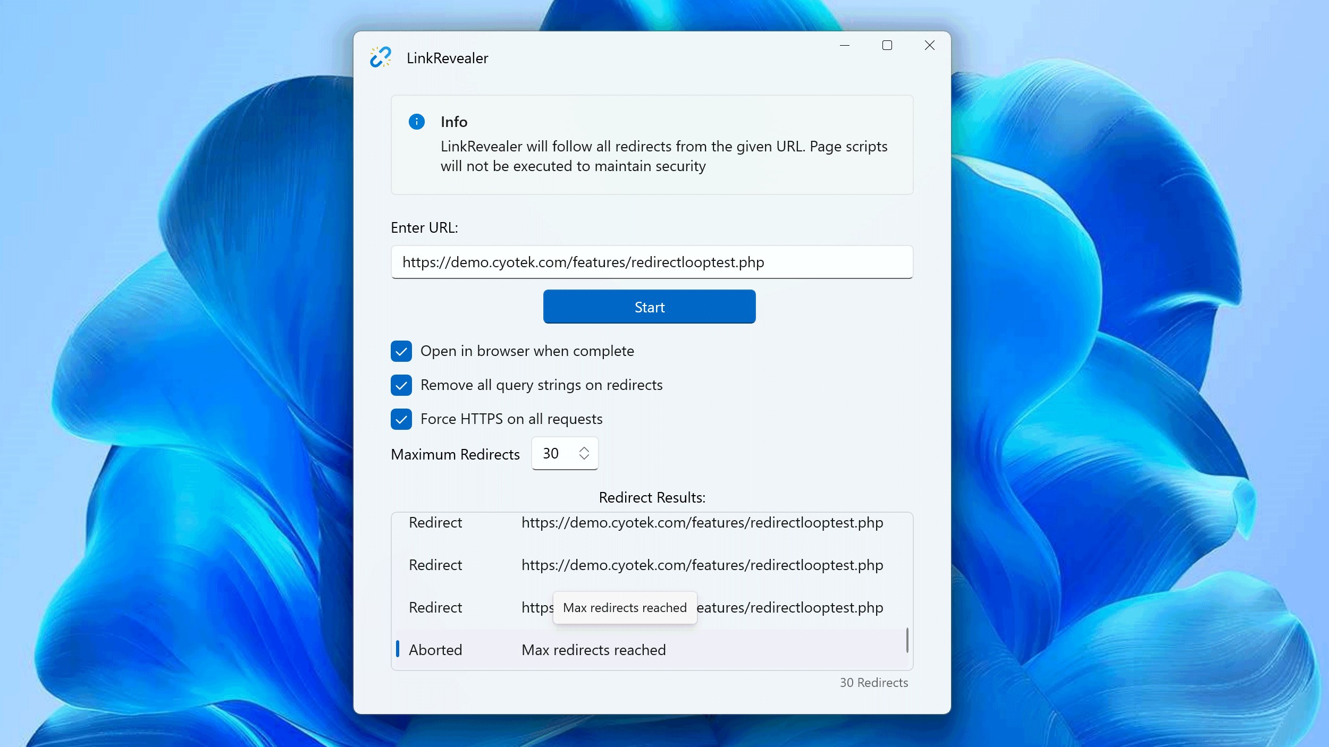Image resolution: width=1329 pixels, height=747 pixels.
Task: Click the "Enter URL:" label
Action: (x=424, y=227)
